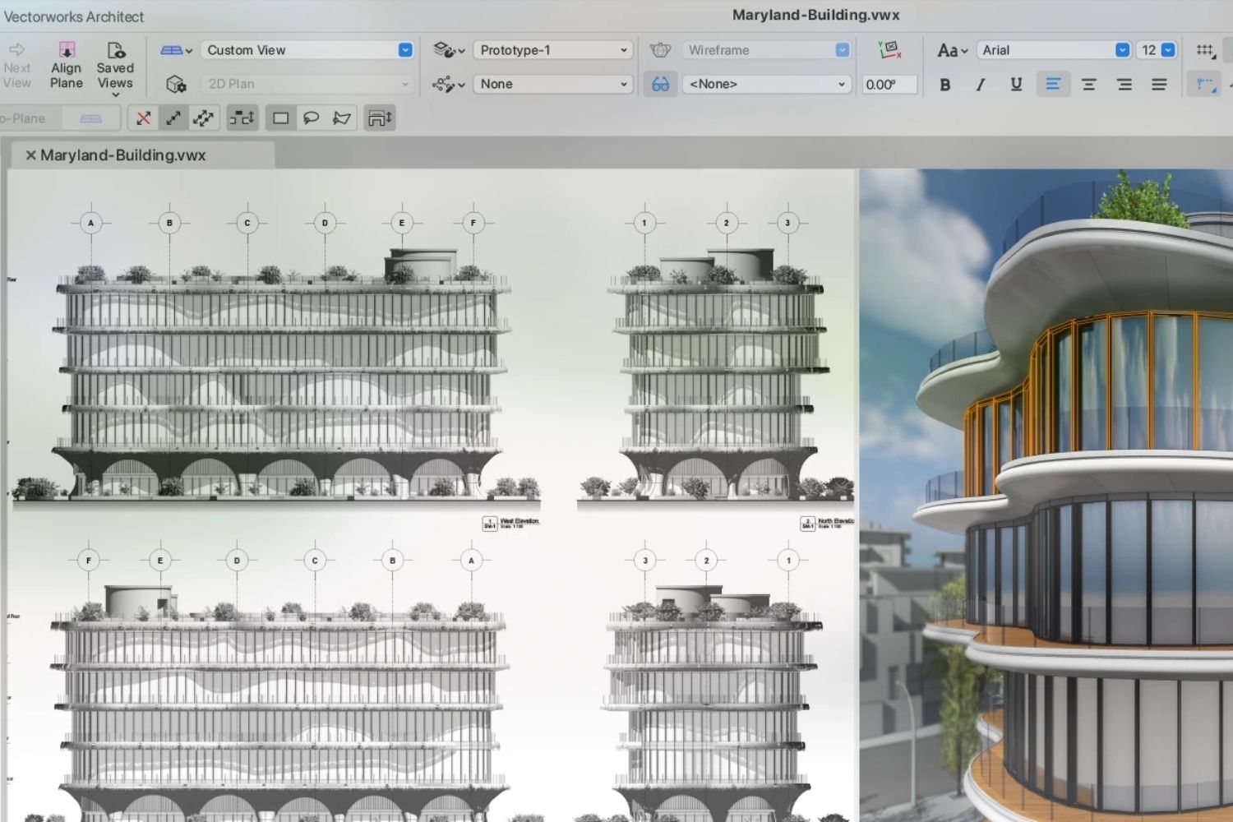
Task: Click the screen coordinate axis icon
Action: 889,49
